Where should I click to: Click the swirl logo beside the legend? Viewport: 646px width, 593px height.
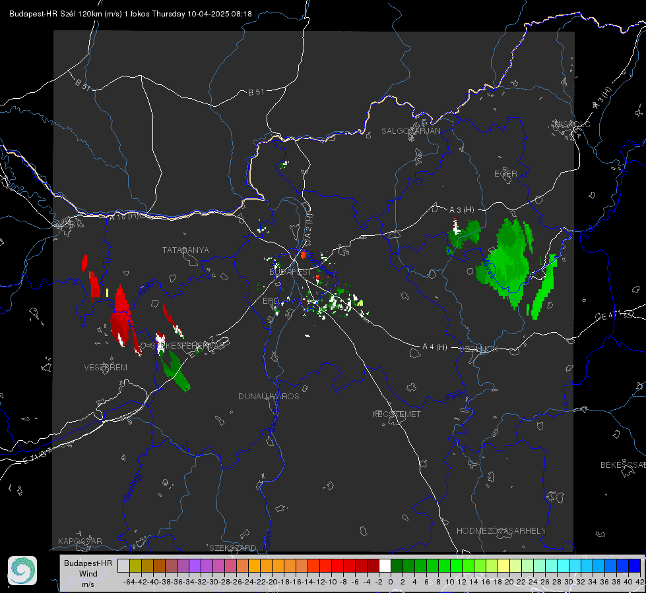pos(22,571)
